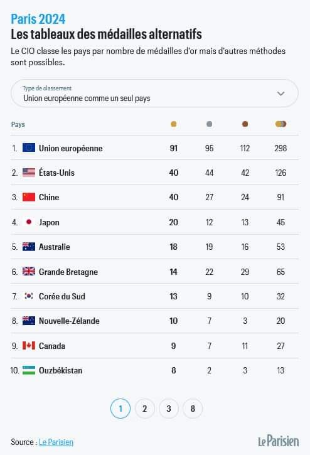Click the European Union flag icon
Screen dimensions: 310x455
coord(29,147)
